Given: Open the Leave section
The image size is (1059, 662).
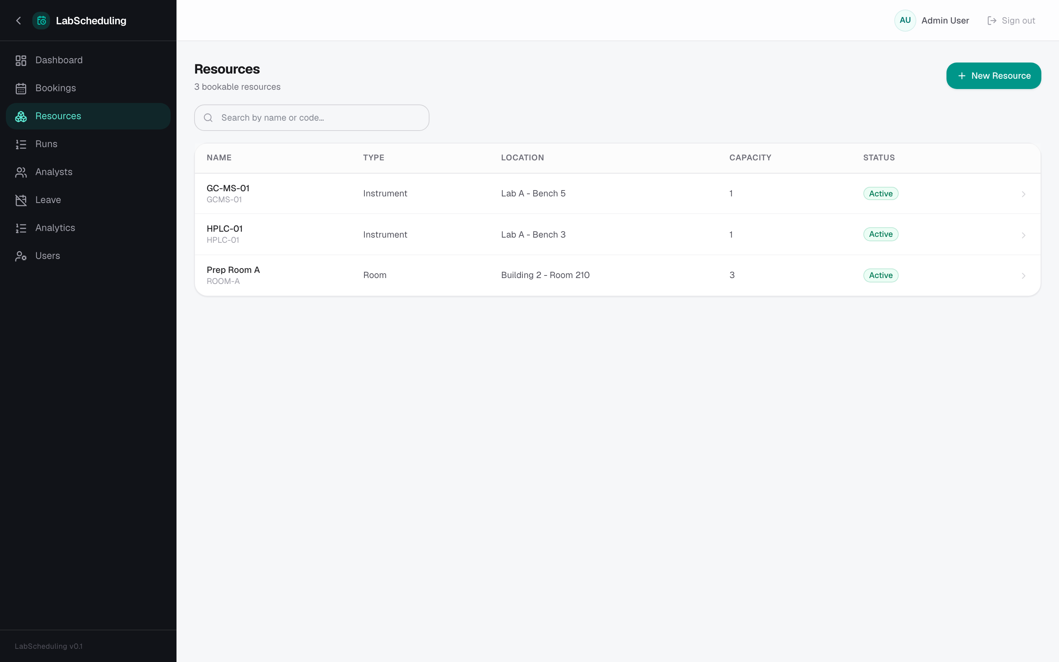Looking at the screenshot, I should pyautogui.click(x=88, y=200).
